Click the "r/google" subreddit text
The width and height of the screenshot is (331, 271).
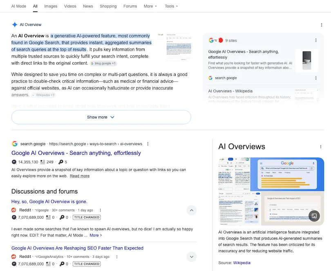(42, 210)
